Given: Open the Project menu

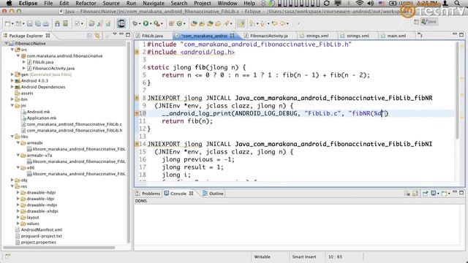Looking at the screenshot, I should [203, 3].
